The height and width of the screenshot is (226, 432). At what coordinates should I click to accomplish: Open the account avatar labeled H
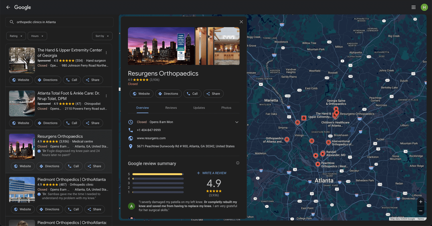[424, 7]
